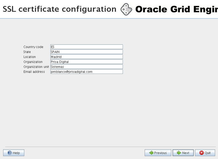The width and height of the screenshot is (218, 159).
Task: Click the State label text
Action: (x=27, y=52)
